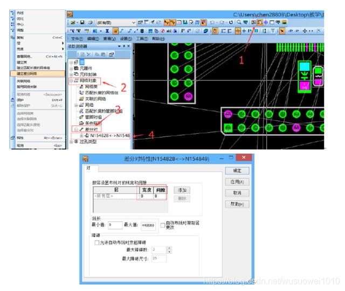
Task: Open the layer selection combo box
Action: click(x=116, y=23)
